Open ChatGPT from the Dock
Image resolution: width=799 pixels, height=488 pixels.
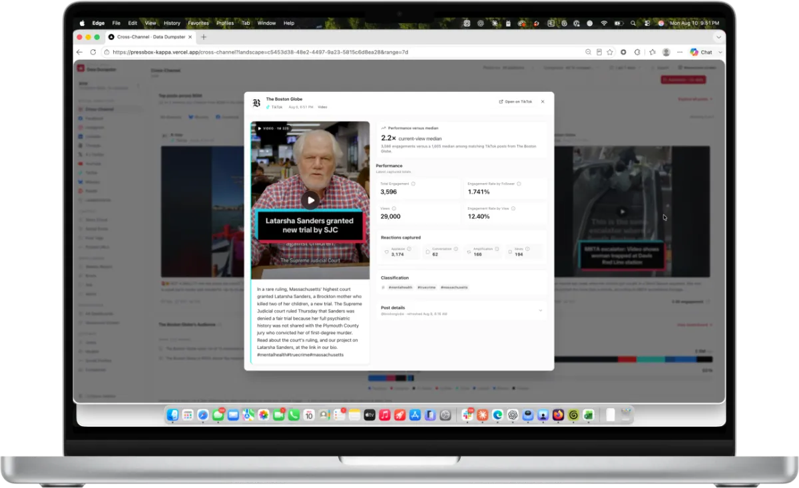pyautogui.click(x=513, y=415)
